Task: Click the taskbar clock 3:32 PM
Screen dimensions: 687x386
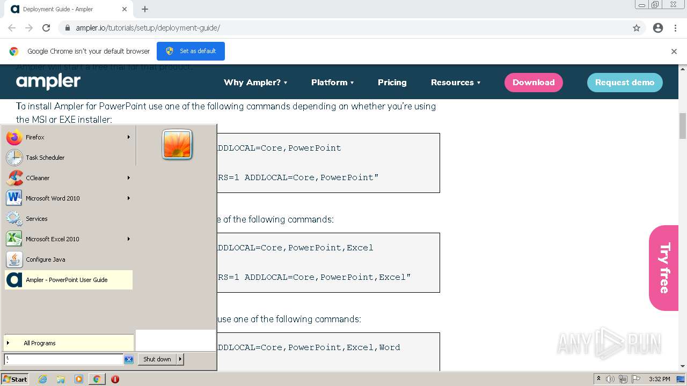Action: click(x=660, y=379)
